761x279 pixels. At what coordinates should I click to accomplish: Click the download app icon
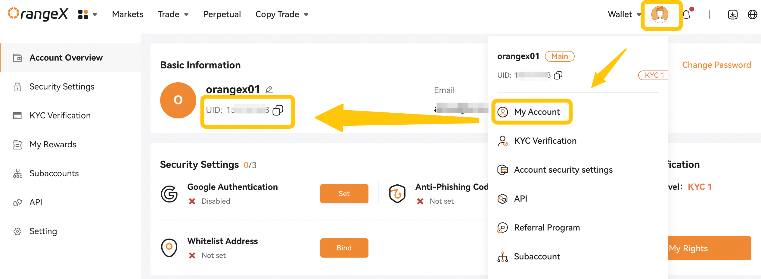(733, 14)
